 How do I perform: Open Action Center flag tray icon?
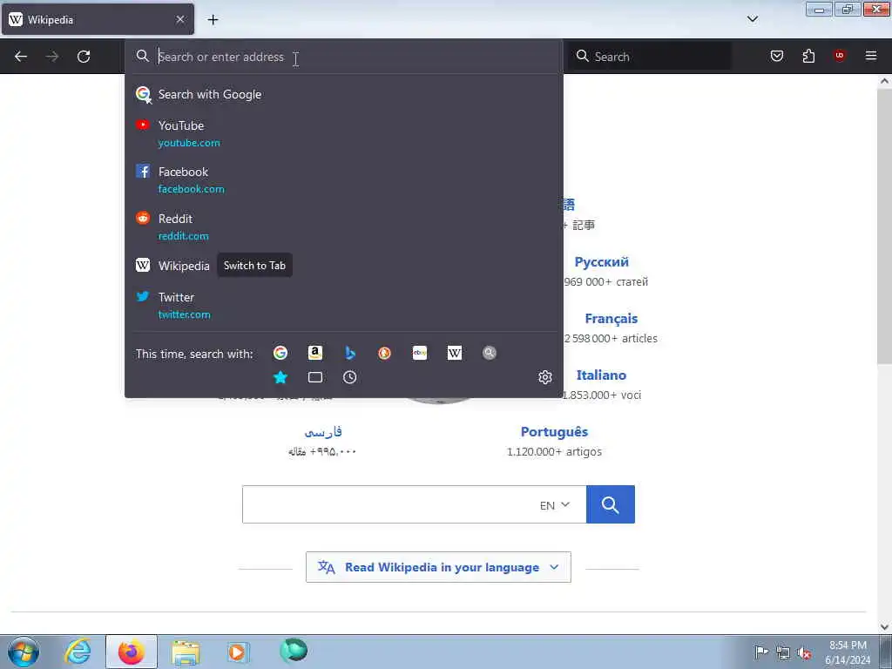coord(761,652)
